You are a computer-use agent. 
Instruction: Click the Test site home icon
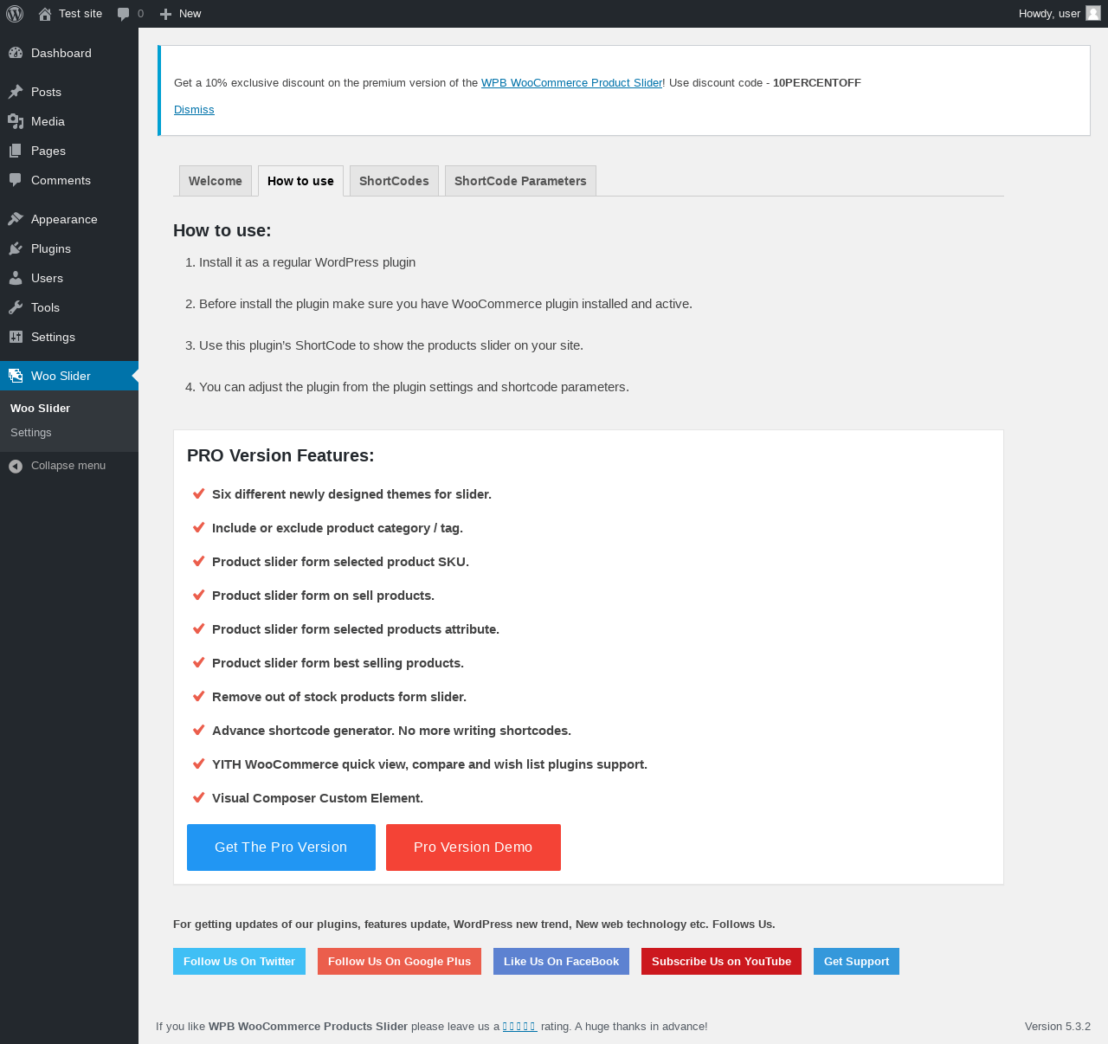point(45,14)
